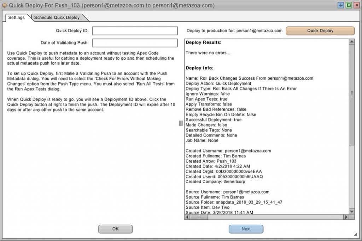Screen dimensions: 362x241
Task: Focus the Date of Validating Push field
Action: (135, 43)
